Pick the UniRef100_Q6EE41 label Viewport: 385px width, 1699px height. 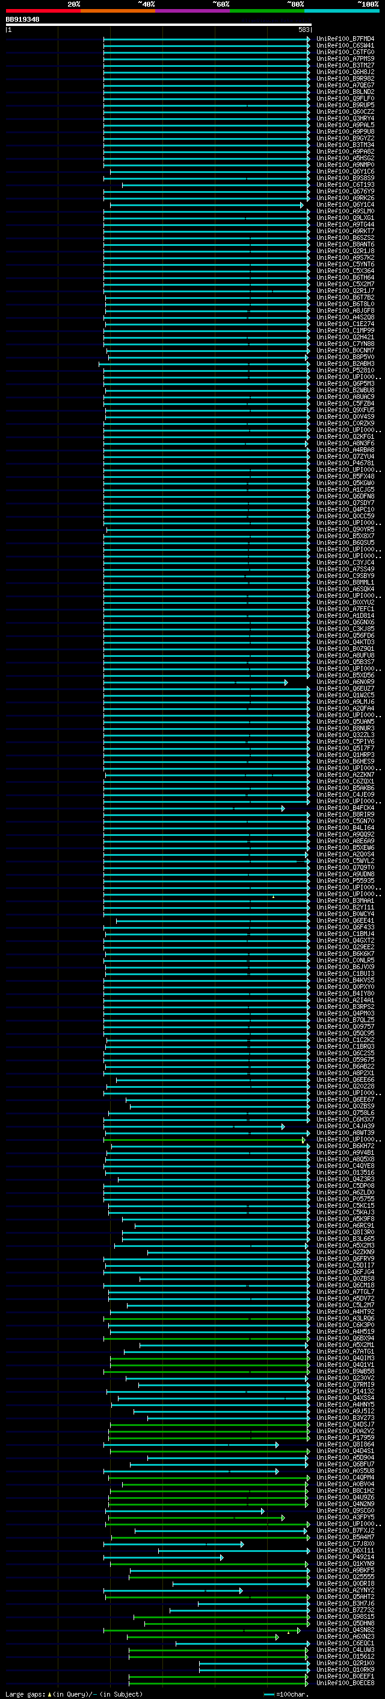(345, 921)
